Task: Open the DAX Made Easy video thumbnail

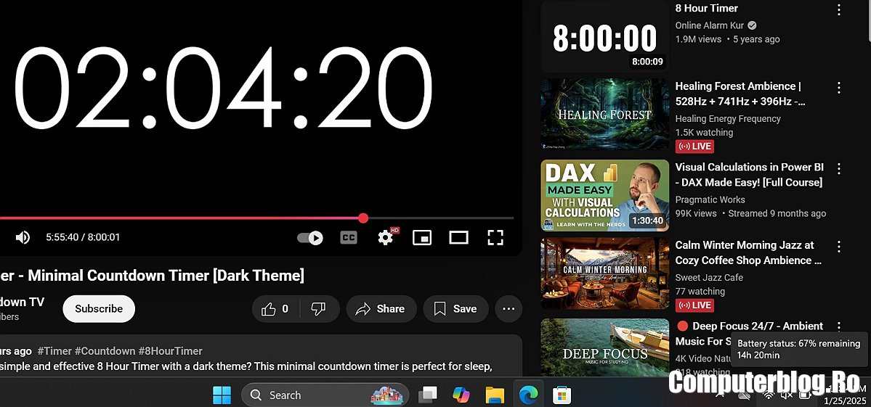Action: [x=604, y=195]
